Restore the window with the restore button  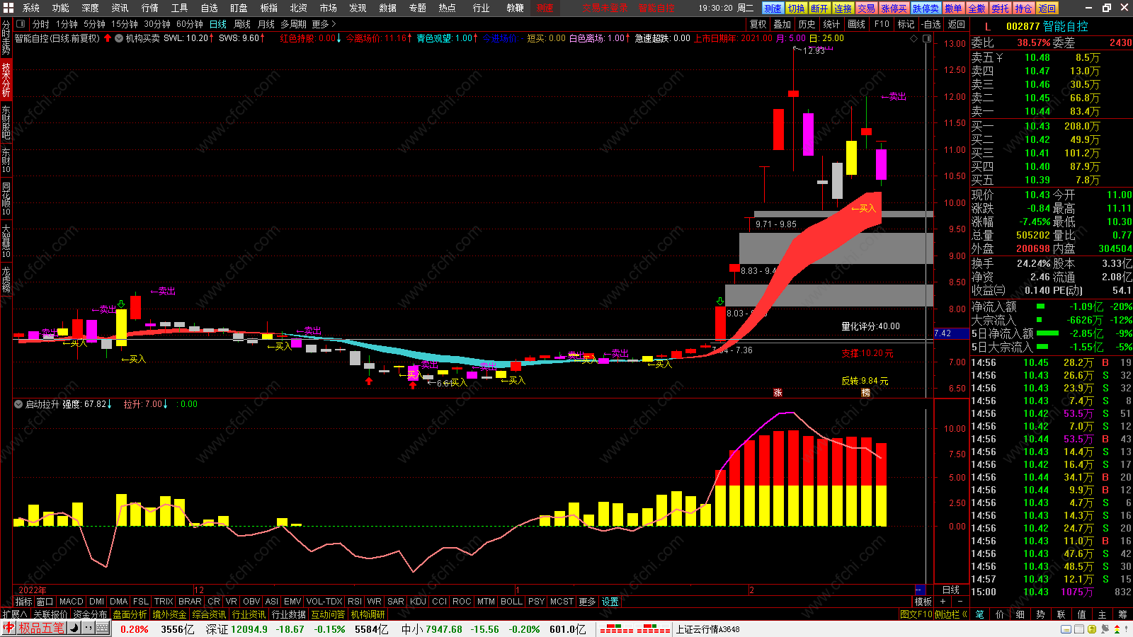pos(1107,8)
